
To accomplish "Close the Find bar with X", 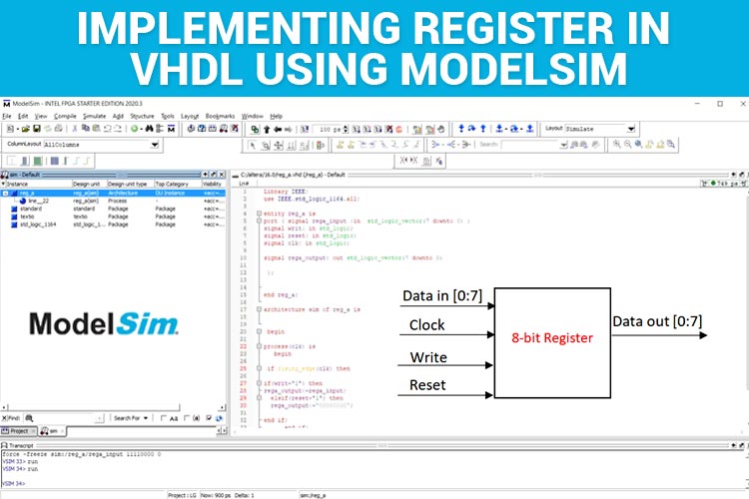I will coord(4,418).
